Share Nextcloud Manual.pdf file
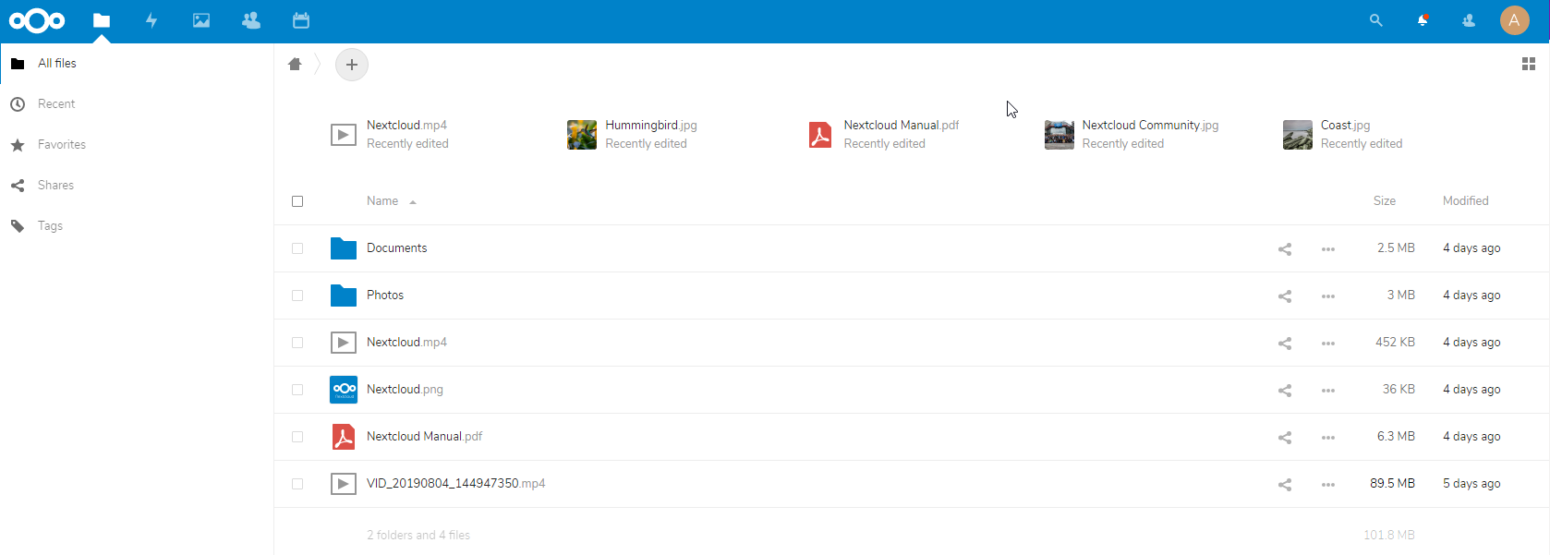1550x555 pixels. 1285,438
